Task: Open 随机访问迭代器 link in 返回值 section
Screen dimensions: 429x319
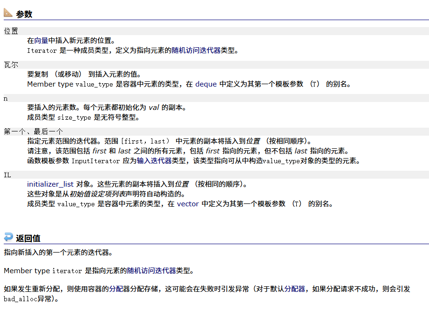Action: click(151, 271)
